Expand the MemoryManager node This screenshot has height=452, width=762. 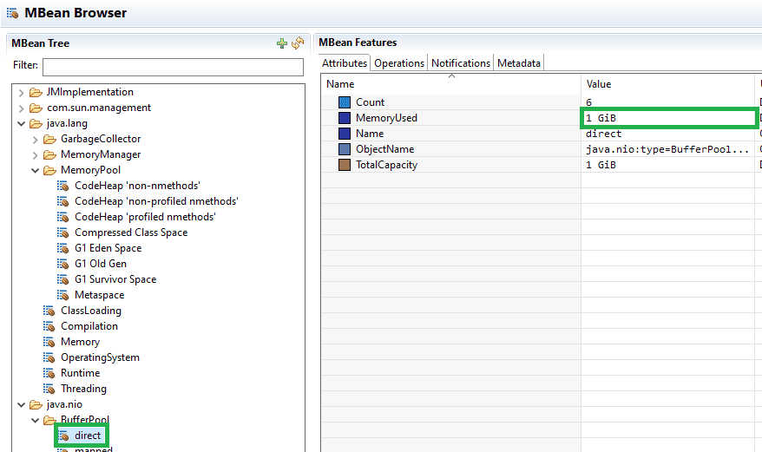tap(35, 155)
